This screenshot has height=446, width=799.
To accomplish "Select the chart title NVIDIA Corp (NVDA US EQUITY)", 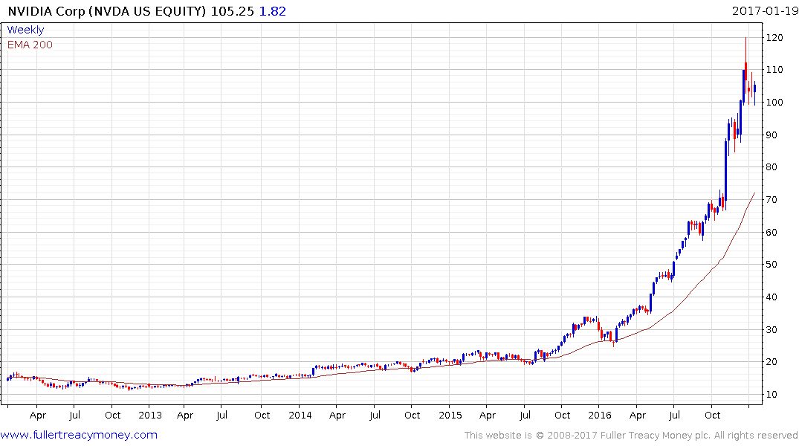I will (107, 11).
